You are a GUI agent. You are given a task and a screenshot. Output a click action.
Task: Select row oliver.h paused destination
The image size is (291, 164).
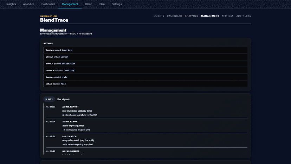click(x=145, y=64)
